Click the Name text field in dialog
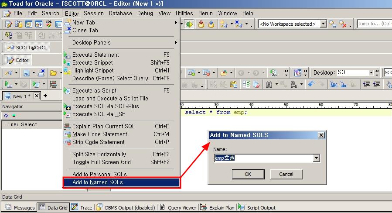The image size is (392, 213). pyautogui.click(x=264, y=158)
